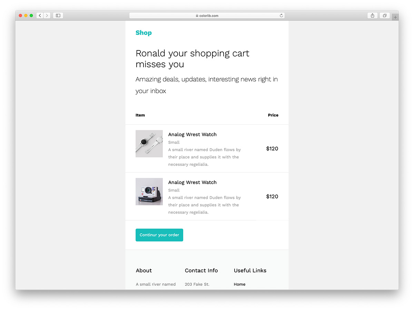Reload the page with the refresh icon
This screenshot has height=310, width=414.
click(281, 16)
